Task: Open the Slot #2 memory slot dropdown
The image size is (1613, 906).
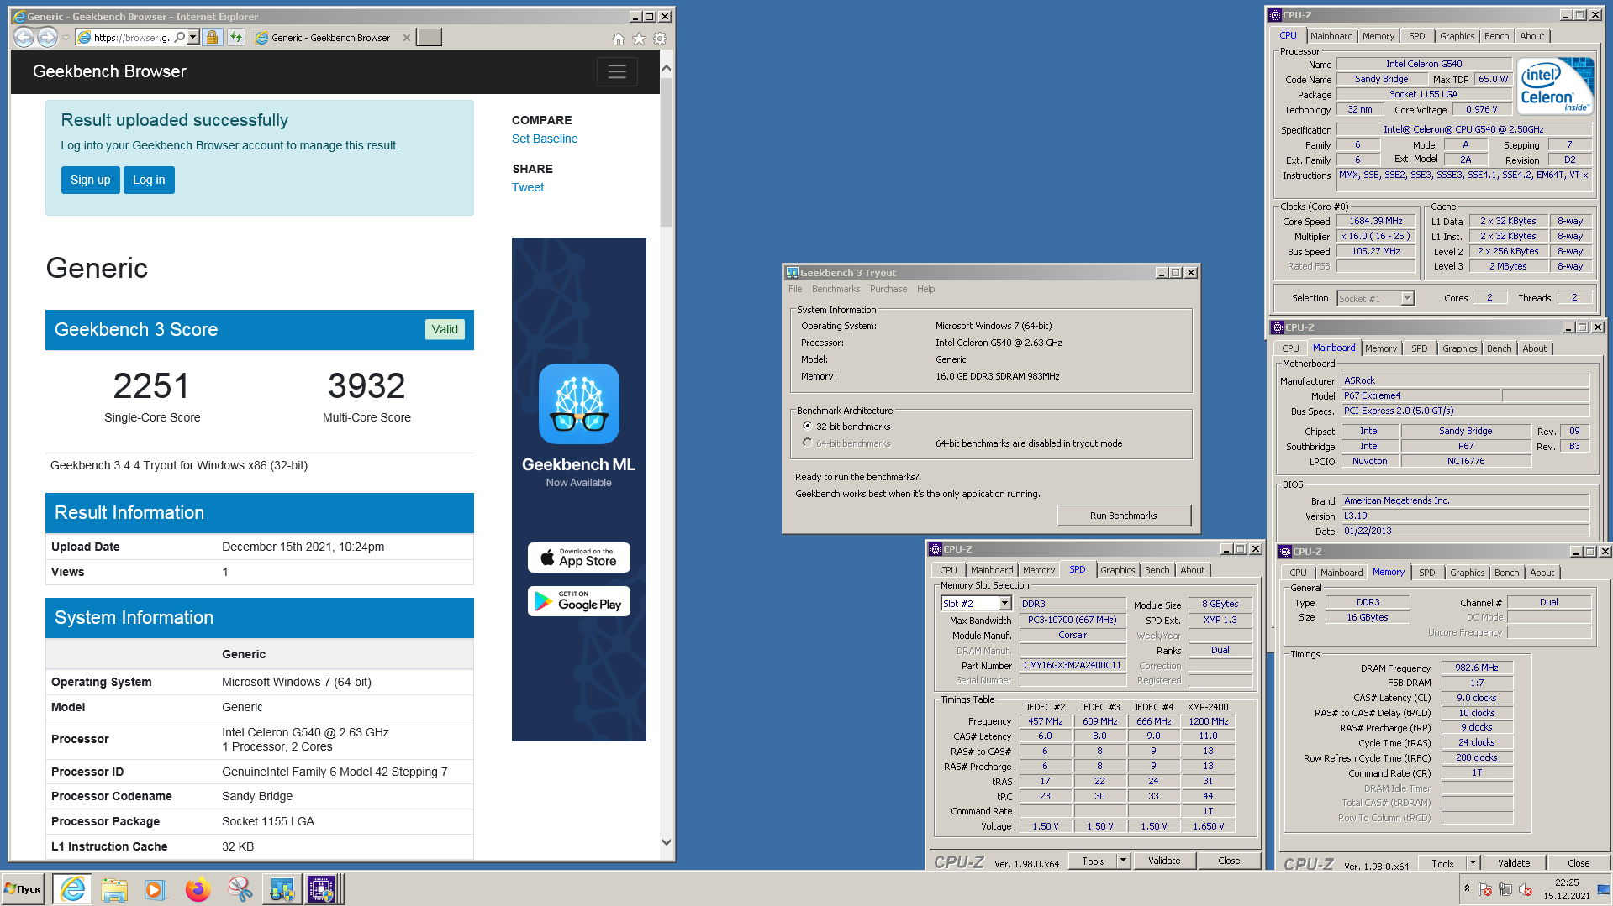Action: tap(1004, 604)
